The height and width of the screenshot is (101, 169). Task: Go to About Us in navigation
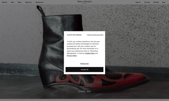(28, 2)
